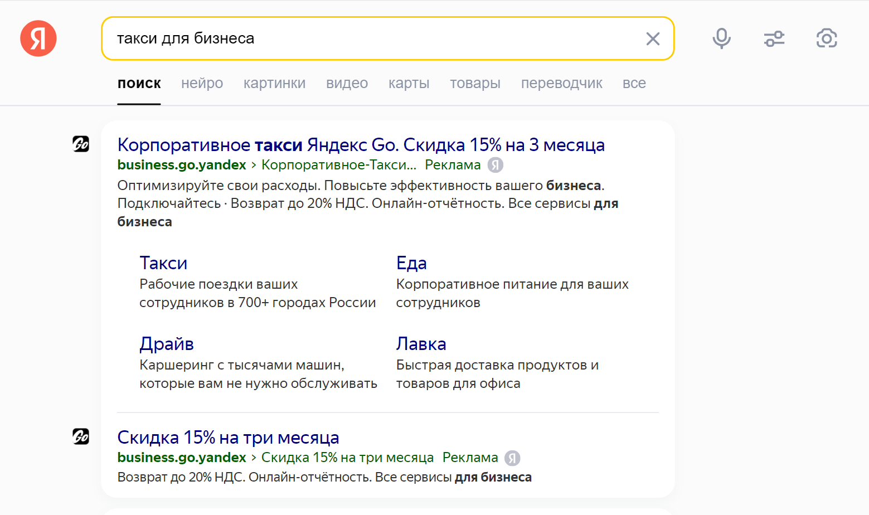The width and height of the screenshot is (869, 515).
Task: Follow the Такси sitelink
Action: tap(163, 263)
